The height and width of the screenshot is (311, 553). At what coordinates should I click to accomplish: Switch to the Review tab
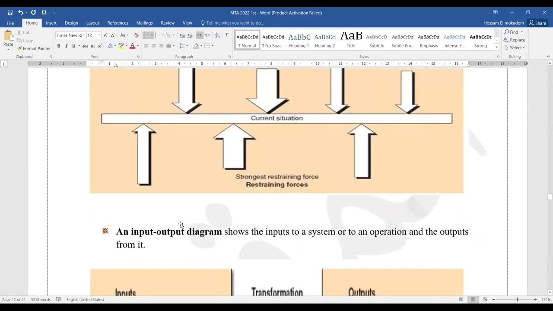click(x=168, y=23)
